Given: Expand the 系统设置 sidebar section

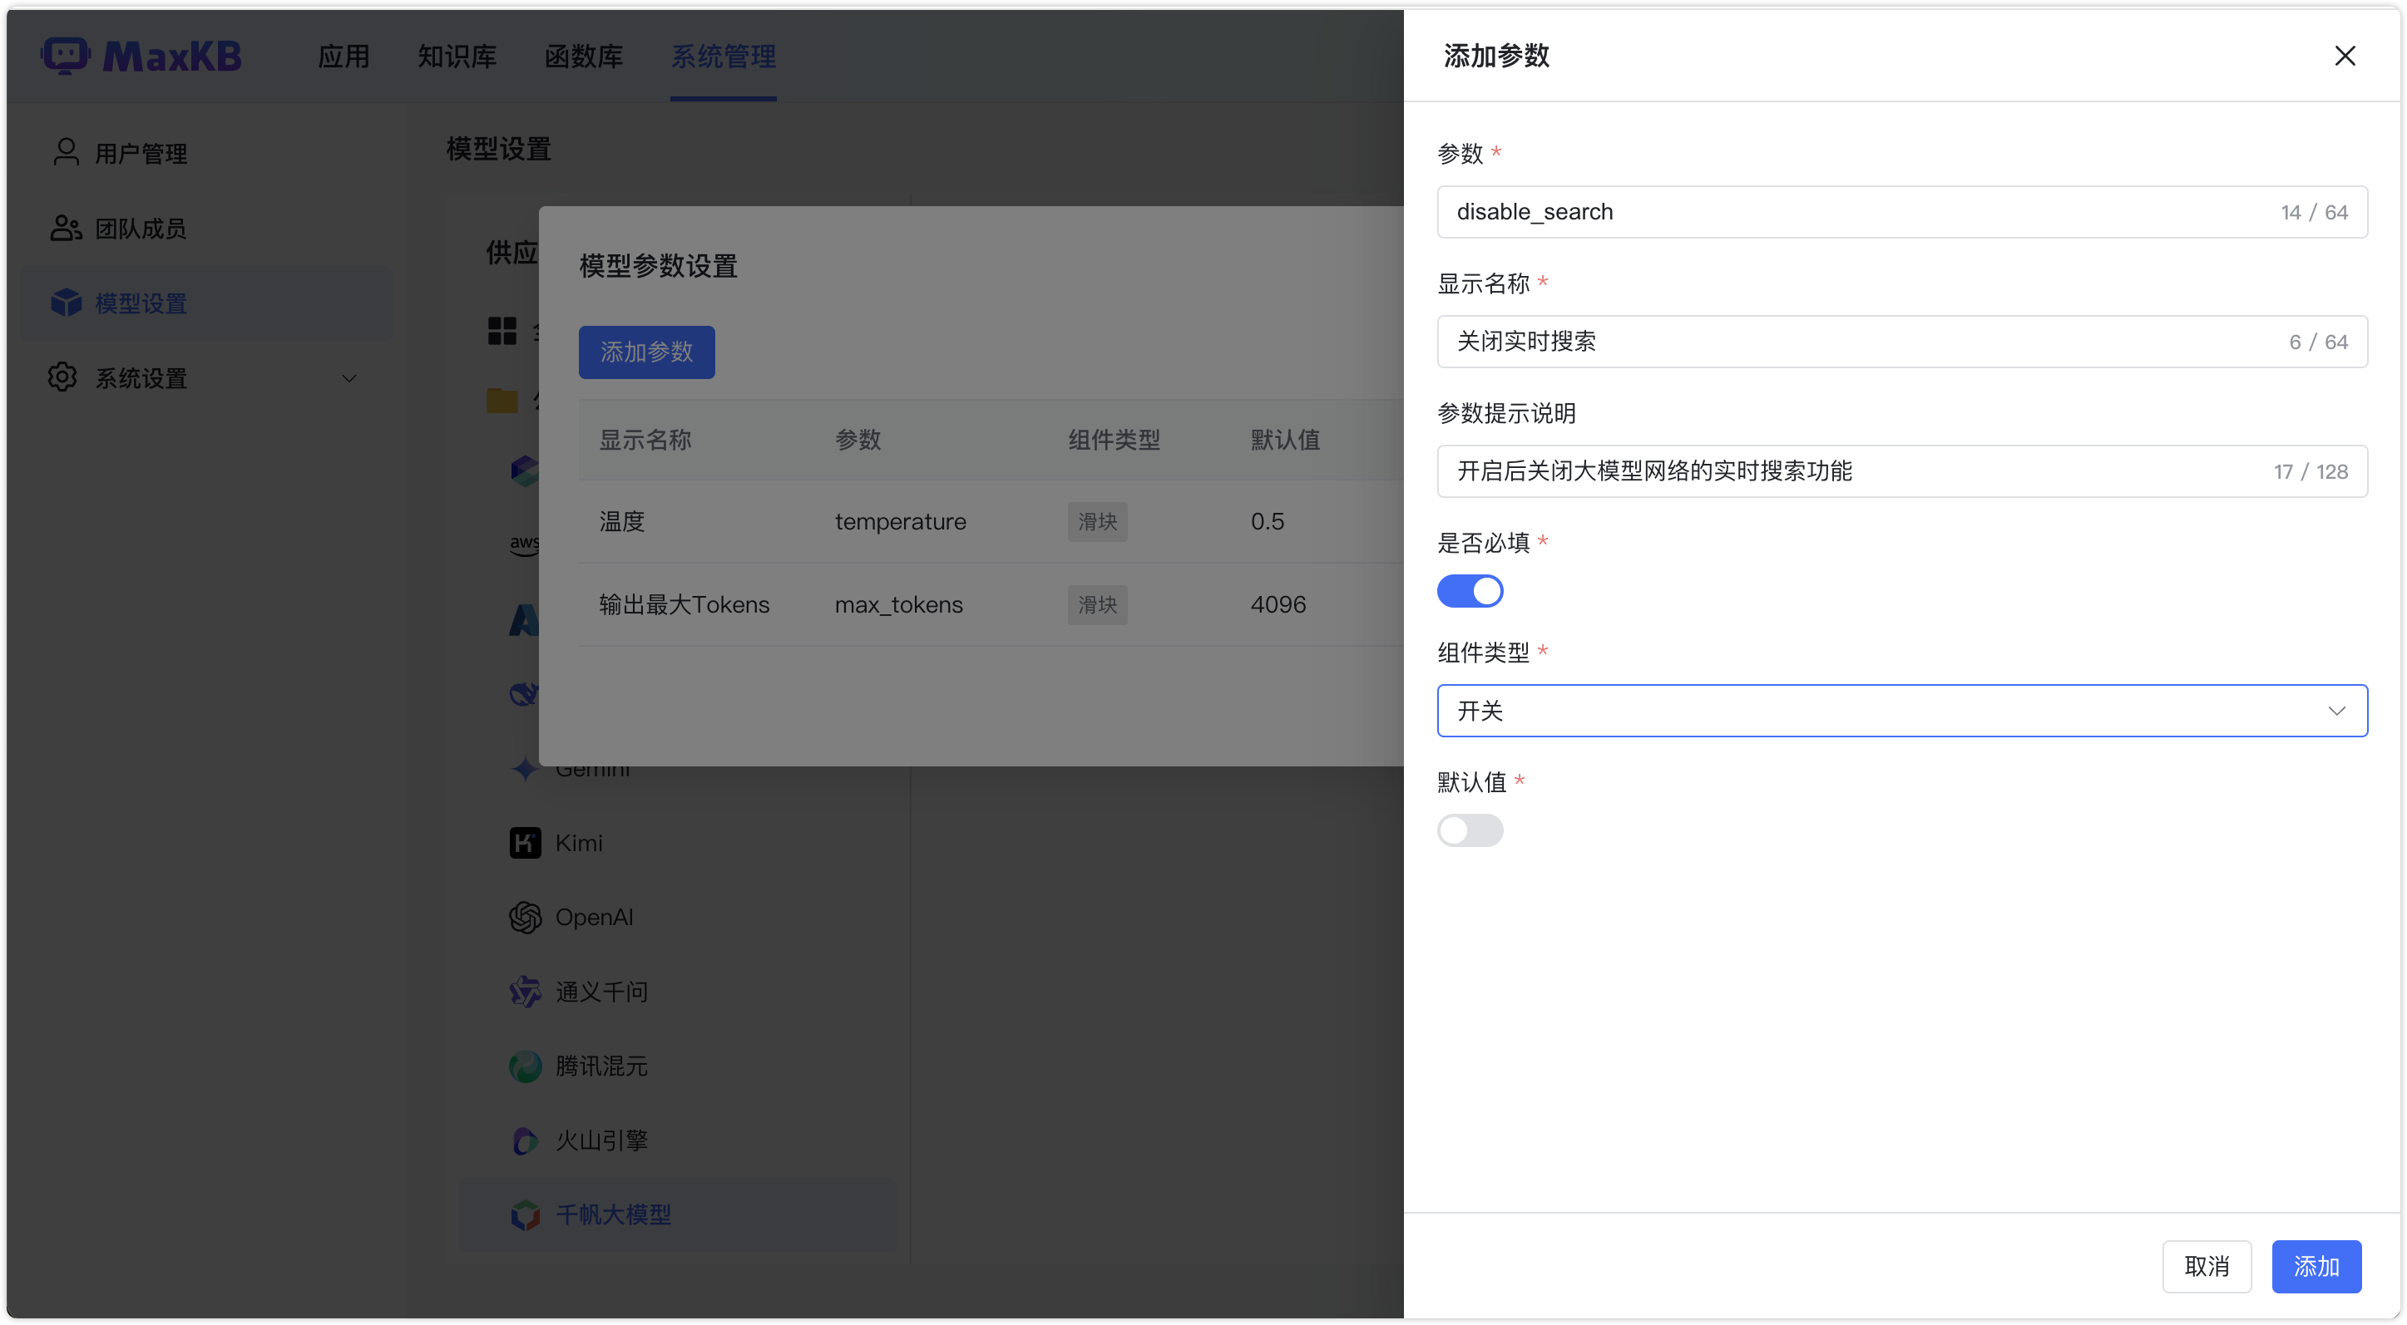Looking at the screenshot, I should click(x=143, y=377).
